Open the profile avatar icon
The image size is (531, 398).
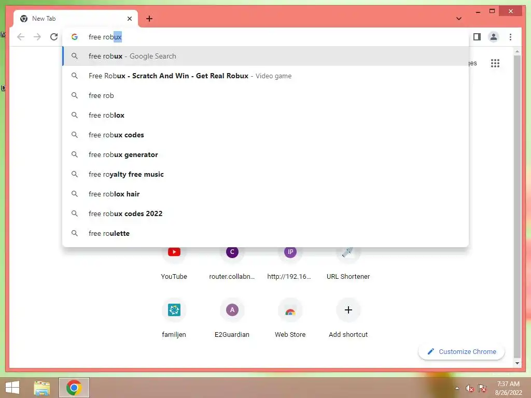tap(494, 37)
